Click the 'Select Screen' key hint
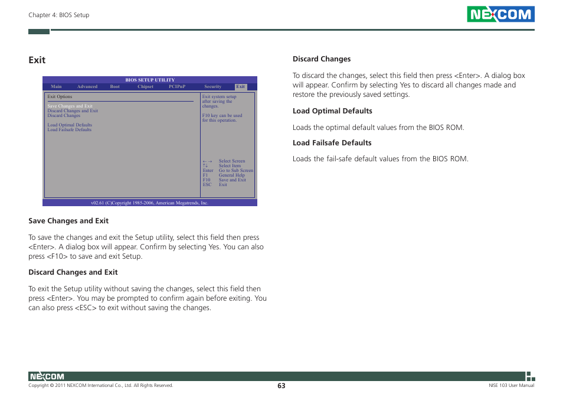 232,161
